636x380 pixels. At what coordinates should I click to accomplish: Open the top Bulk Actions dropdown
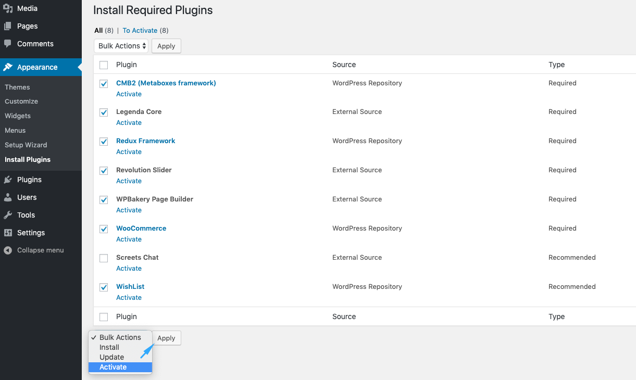(x=121, y=46)
